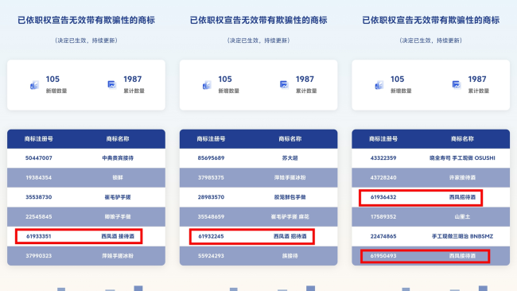Select registration number 37985375
This screenshot has height=291, width=517.
click(211, 177)
